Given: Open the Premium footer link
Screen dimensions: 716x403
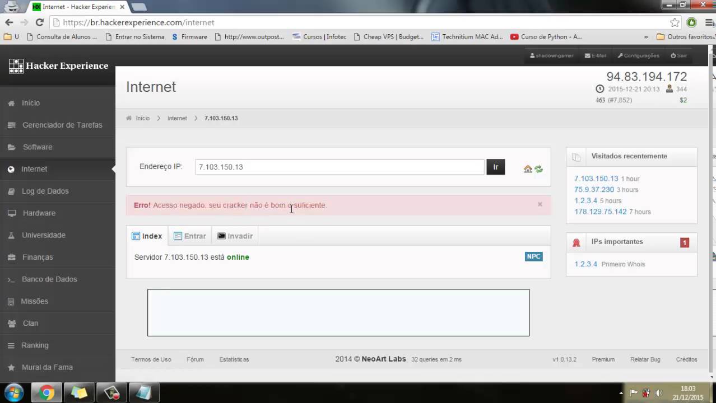Looking at the screenshot, I should point(603,359).
